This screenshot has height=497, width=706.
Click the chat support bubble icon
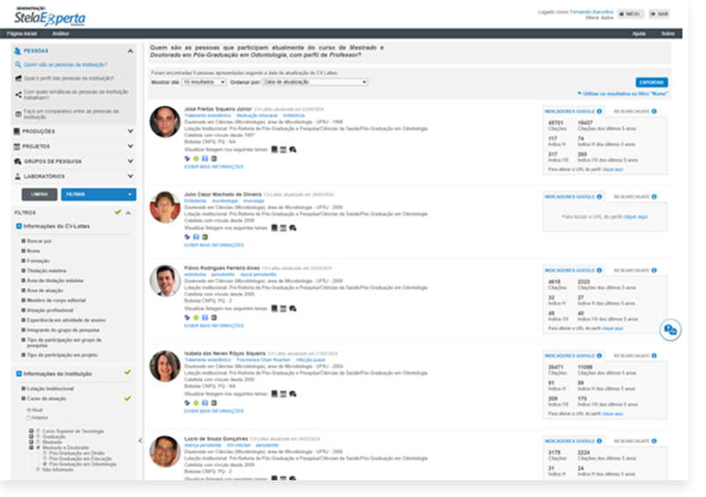coord(670,330)
